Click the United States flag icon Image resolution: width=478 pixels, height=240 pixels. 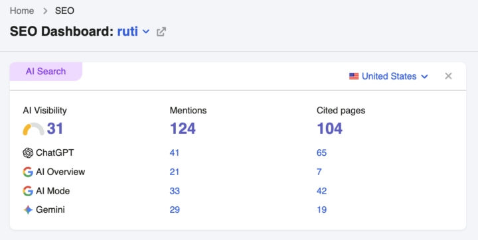pos(354,76)
